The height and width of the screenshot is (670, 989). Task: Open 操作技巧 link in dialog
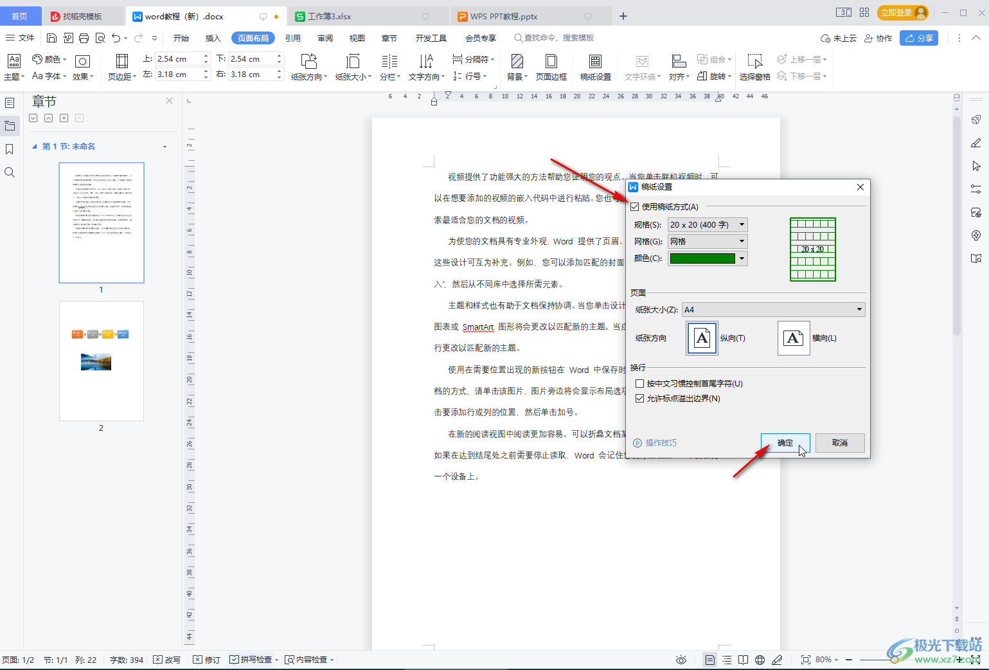click(x=655, y=442)
